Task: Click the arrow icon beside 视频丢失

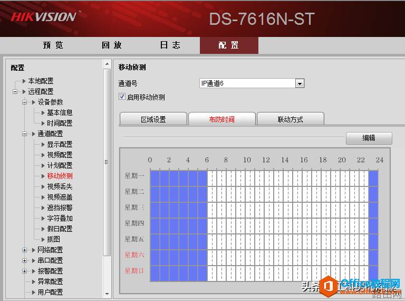Action: 43,186
